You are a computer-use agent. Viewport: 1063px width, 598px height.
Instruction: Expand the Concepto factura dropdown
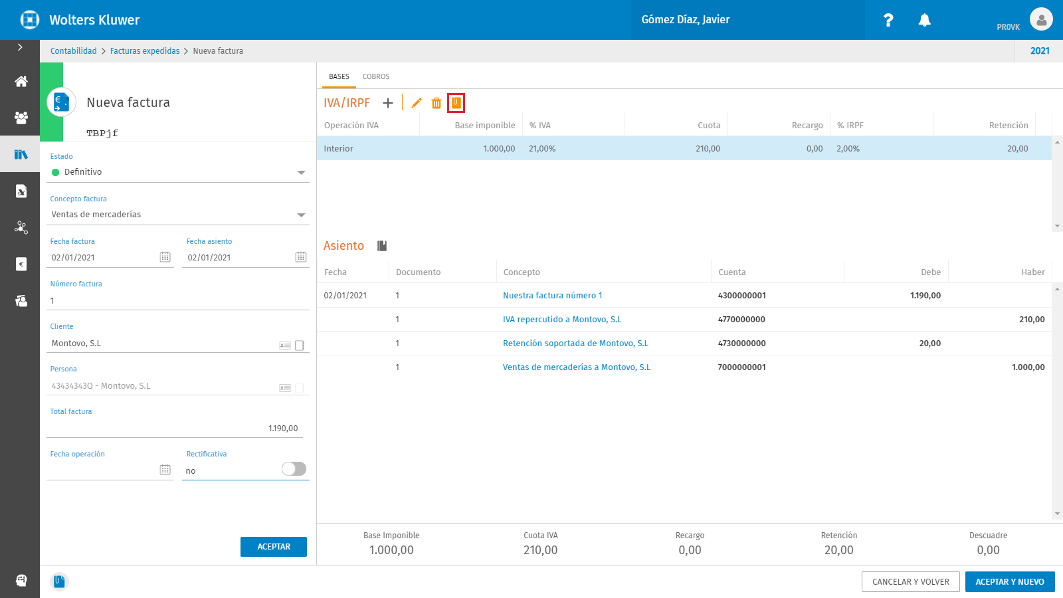pyautogui.click(x=301, y=215)
